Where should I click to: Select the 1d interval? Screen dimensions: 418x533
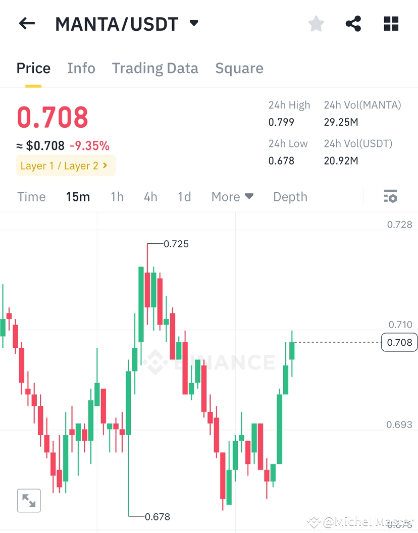[184, 197]
